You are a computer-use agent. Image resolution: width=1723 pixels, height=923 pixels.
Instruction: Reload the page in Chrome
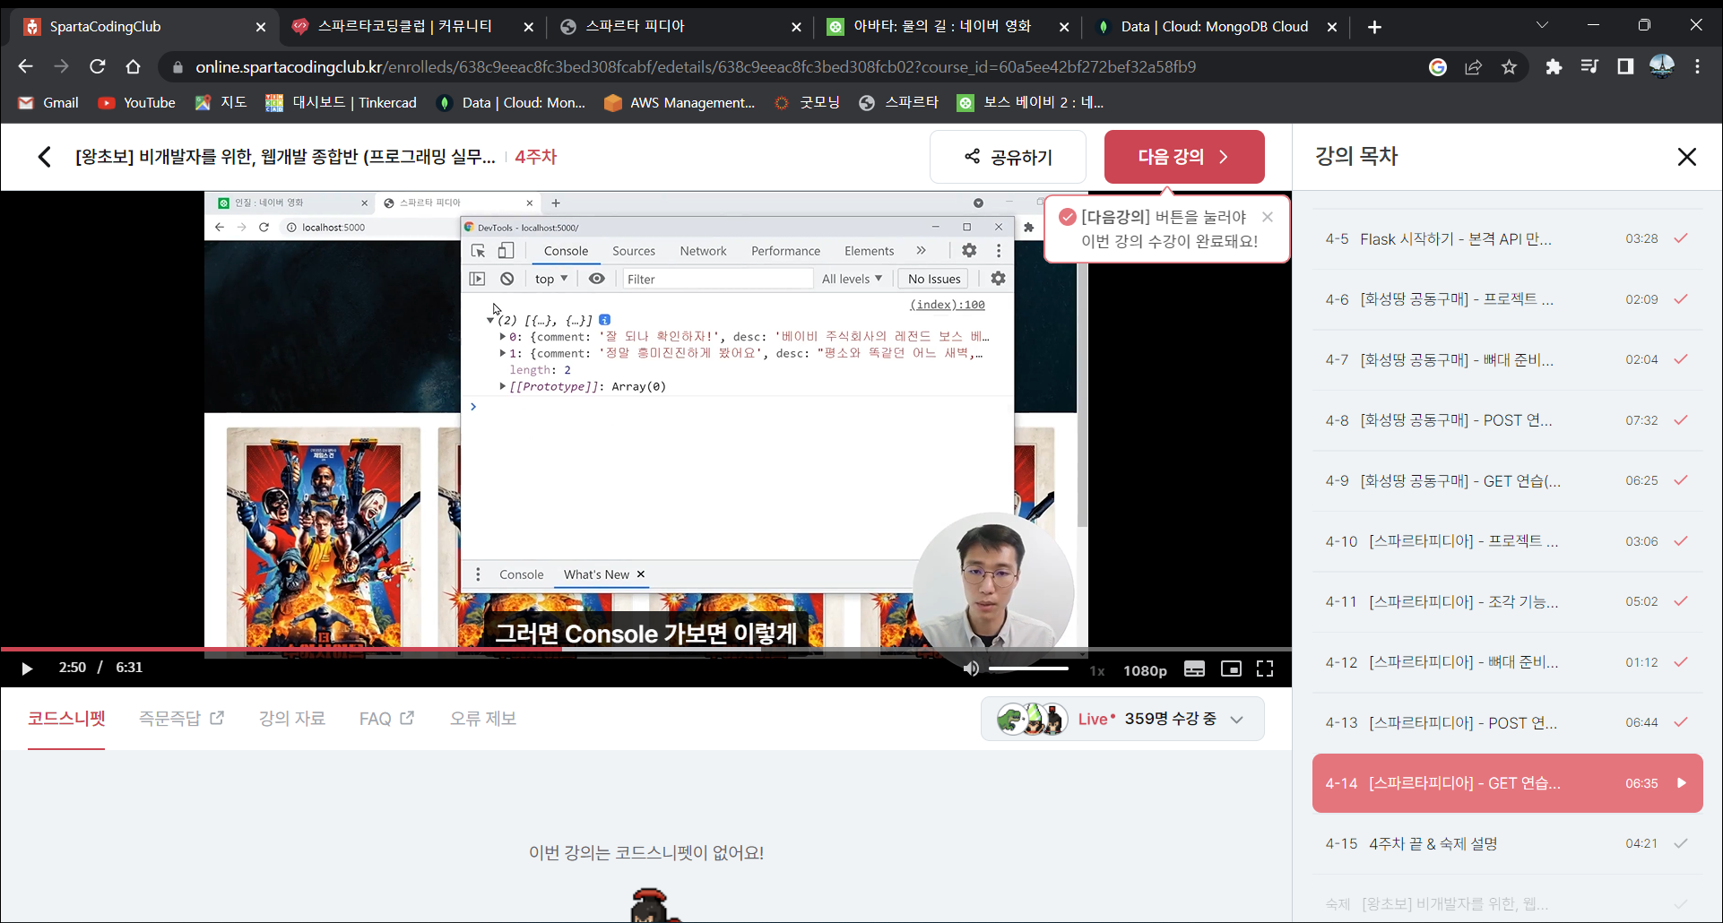[x=97, y=66]
